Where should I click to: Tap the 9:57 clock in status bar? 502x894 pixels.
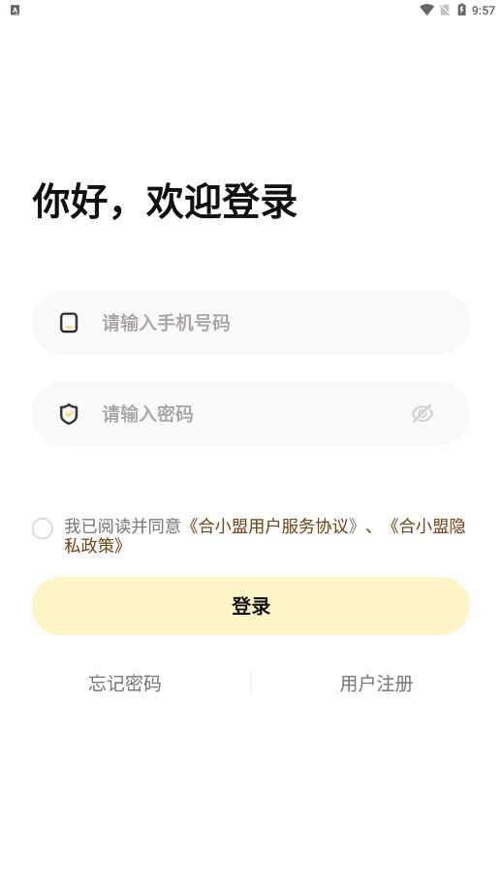[484, 11]
